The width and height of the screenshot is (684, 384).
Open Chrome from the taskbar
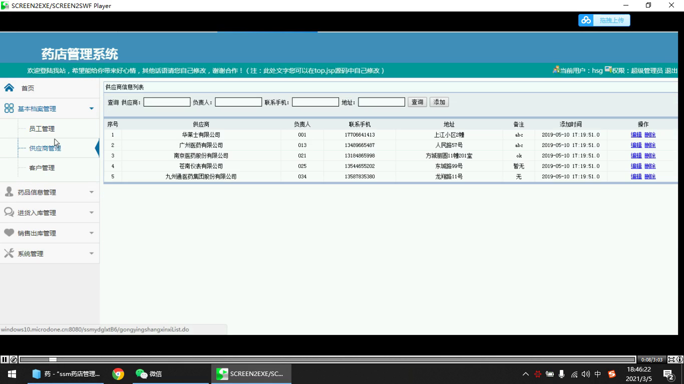tap(118, 374)
